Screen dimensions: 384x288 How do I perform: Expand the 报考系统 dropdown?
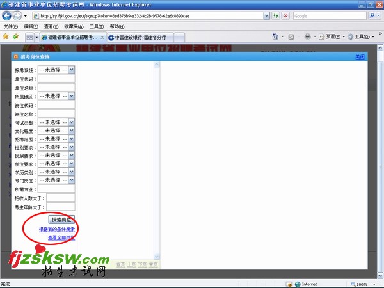[71, 70]
